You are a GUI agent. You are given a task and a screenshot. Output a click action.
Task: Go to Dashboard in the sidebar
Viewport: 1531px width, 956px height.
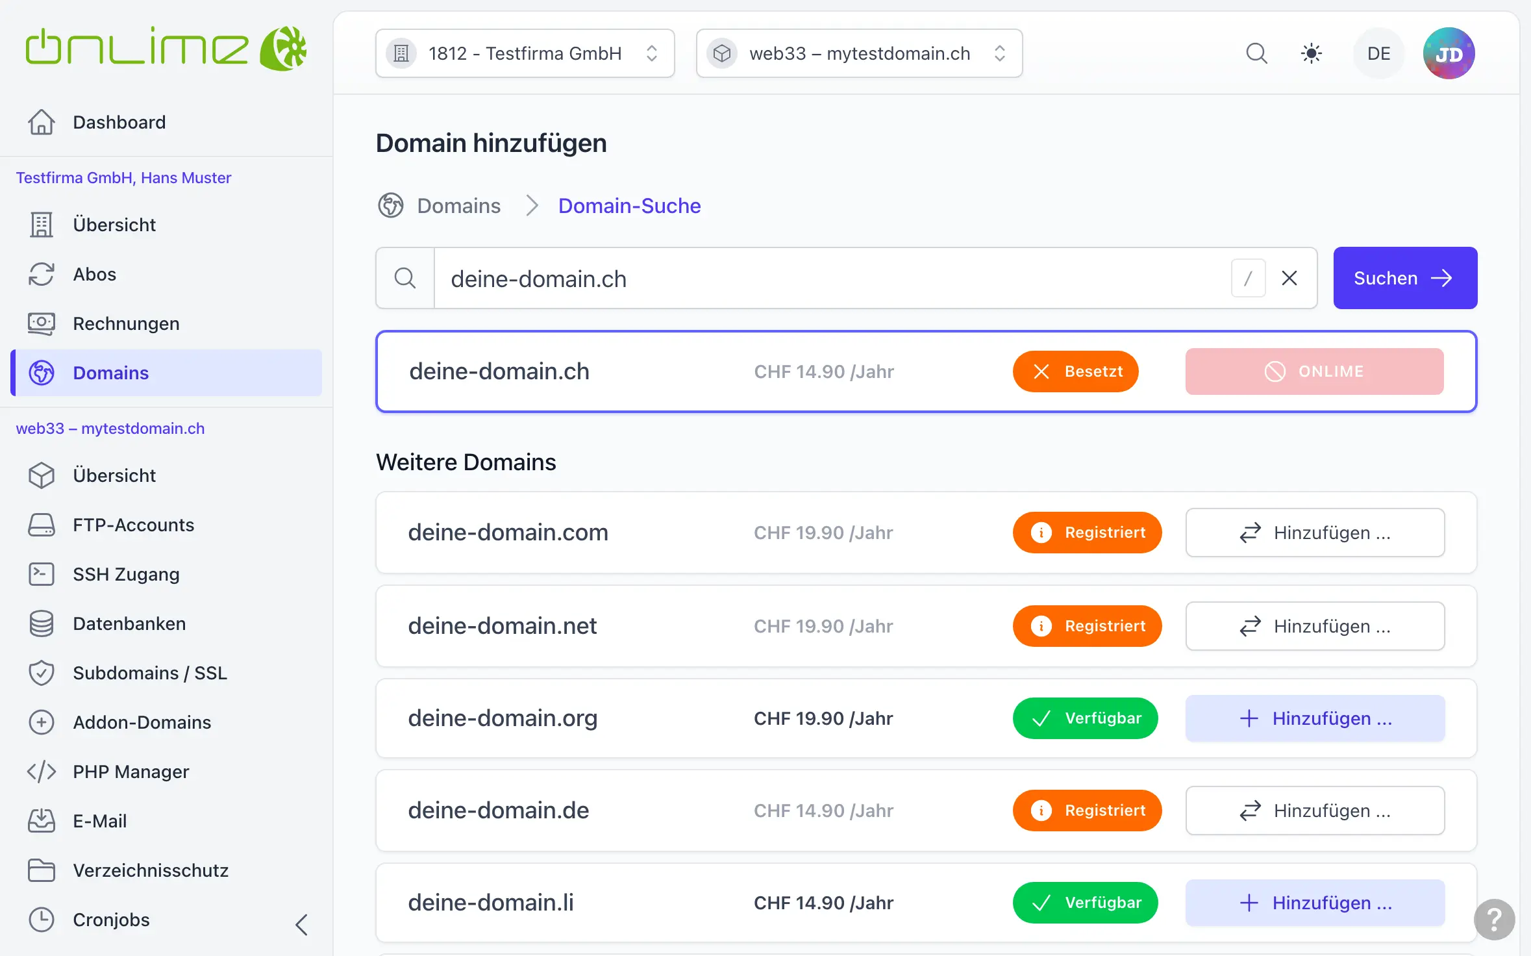(x=166, y=122)
